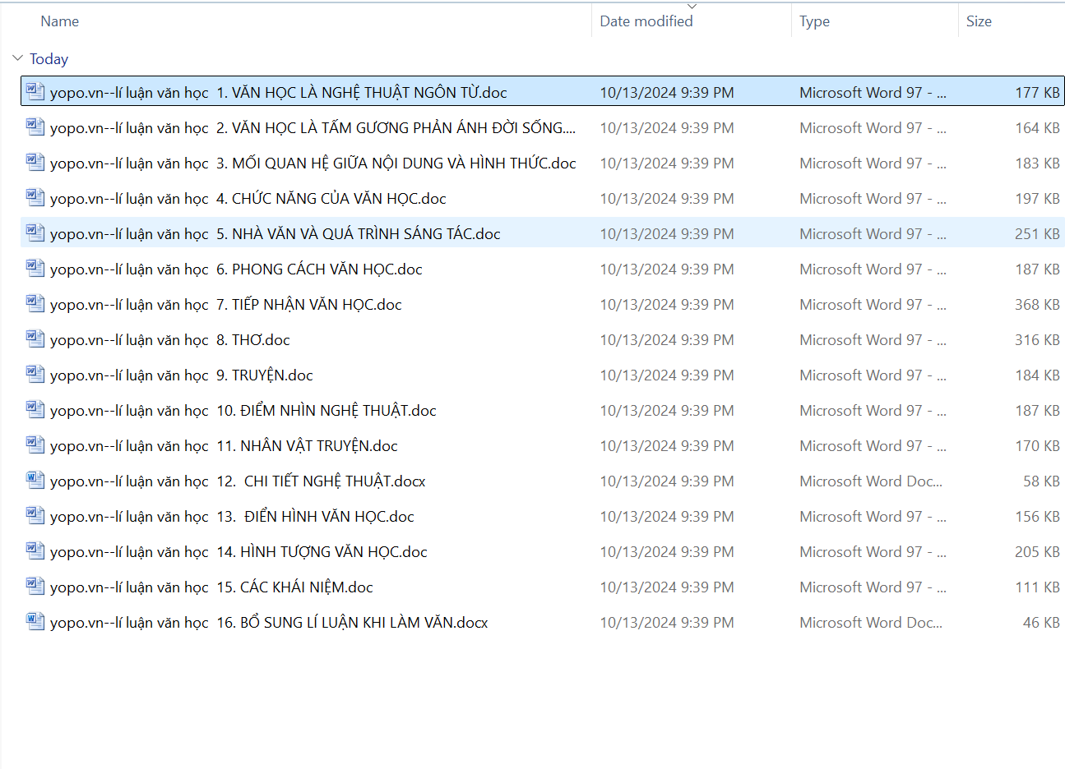Click Word icon of file 16. BỔ SUNG LÍ LUẬN
The image size is (1065, 769).
click(35, 621)
